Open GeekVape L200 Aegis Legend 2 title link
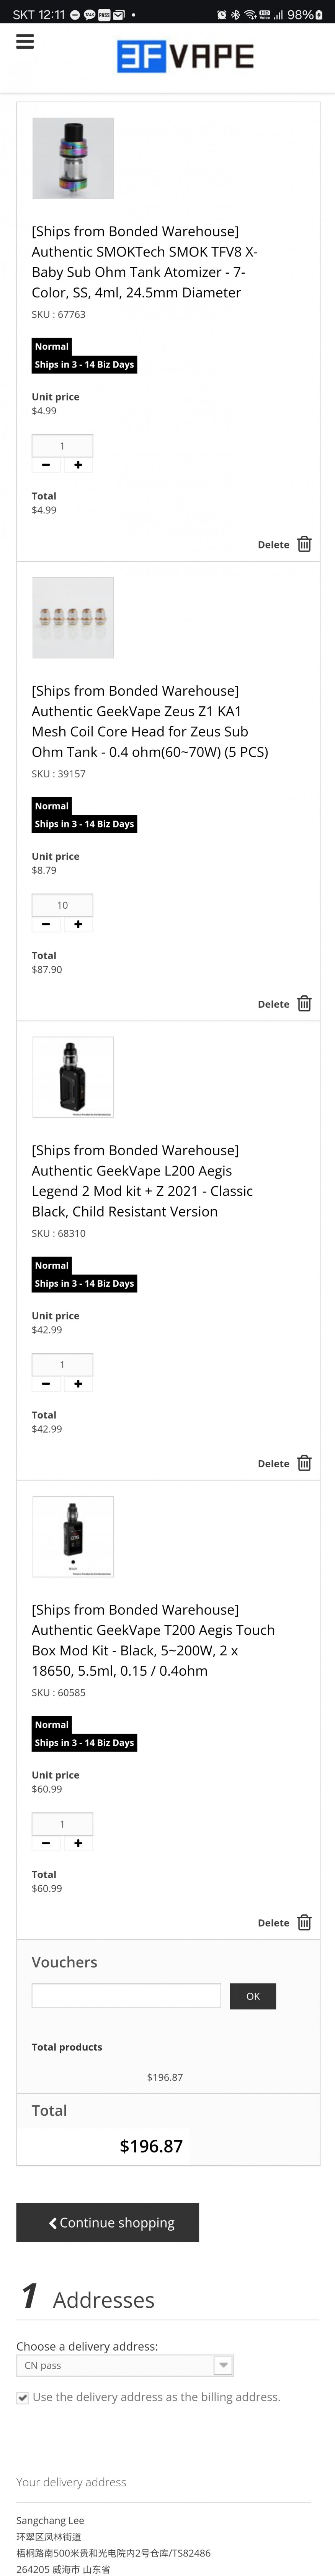 [142, 1180]
